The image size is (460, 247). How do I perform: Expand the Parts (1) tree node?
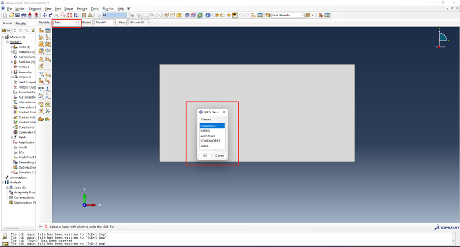click(12, 47)
